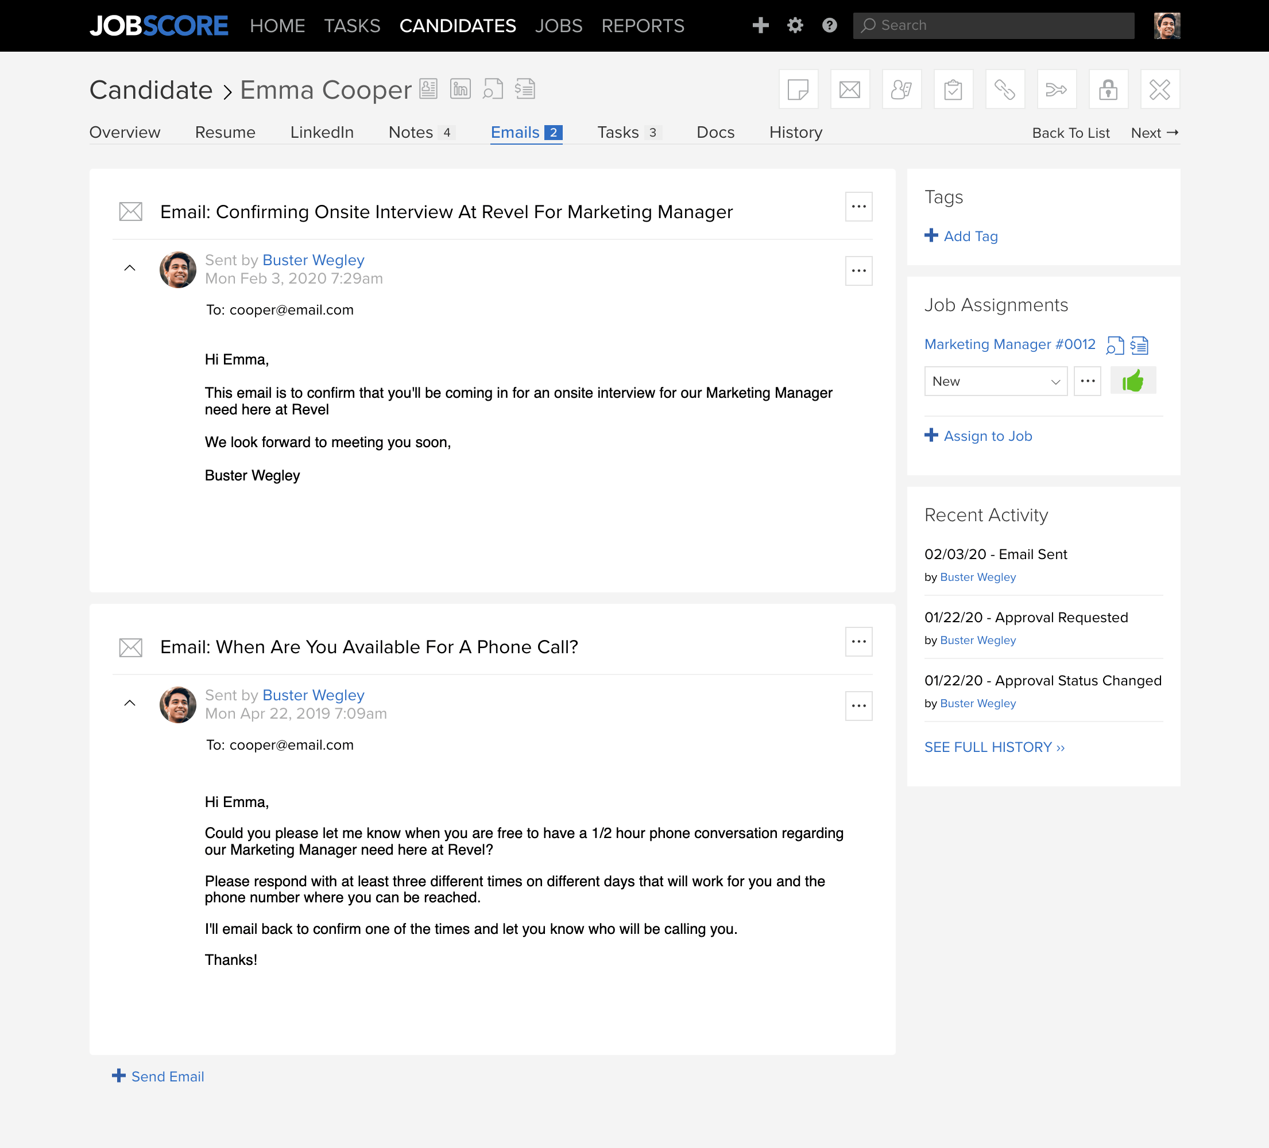Image resolution: width=1269 pixels, height=1148 pixels.
Task: Click Back To List link
Action: 1071,133
